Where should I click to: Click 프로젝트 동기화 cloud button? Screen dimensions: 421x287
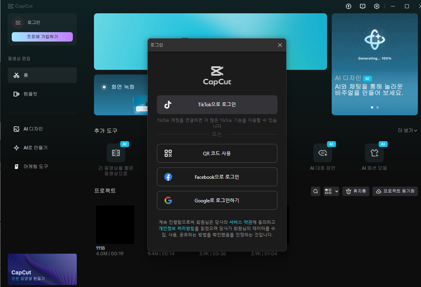(x=395, y=191)
